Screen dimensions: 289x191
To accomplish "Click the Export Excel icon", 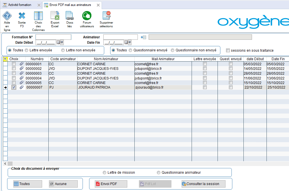I will tap(55, 15).
